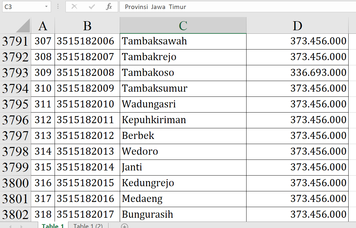Screen dimensions: 356x228
Task: Switch to the Table 1 (2) sheet tab
Action: (x=88, y=226)
